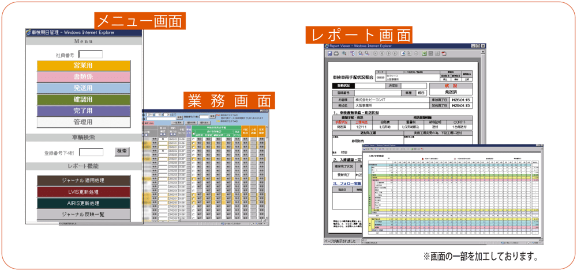577x271 pixels.
Task: Go to last page in Report Viewer
Action: [395, 54]
